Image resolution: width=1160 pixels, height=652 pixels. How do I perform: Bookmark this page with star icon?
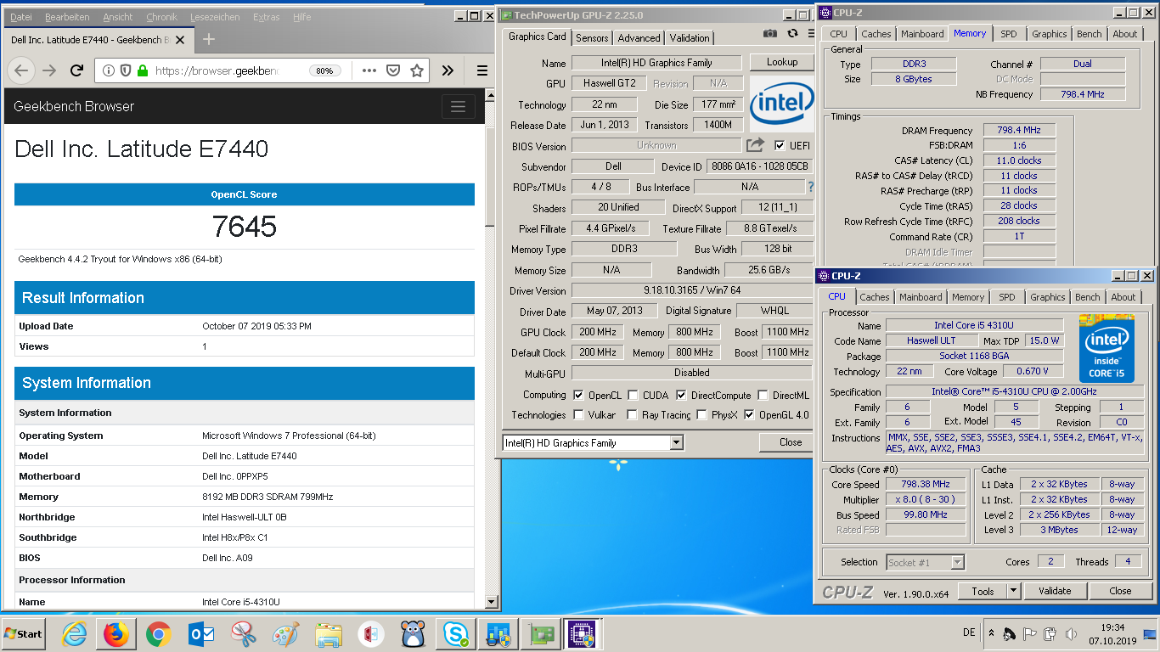(x=416, y=70)
